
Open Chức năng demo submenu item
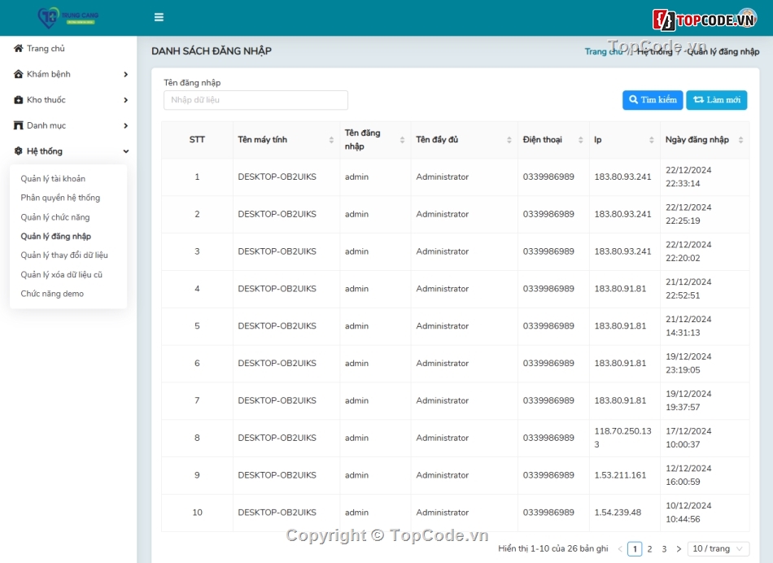coord(52,294)
